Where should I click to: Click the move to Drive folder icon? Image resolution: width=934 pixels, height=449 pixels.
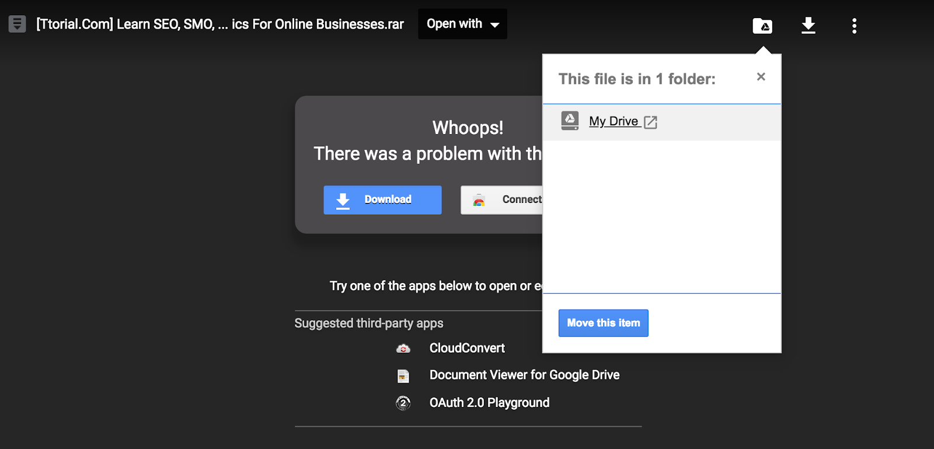[762, 26]
